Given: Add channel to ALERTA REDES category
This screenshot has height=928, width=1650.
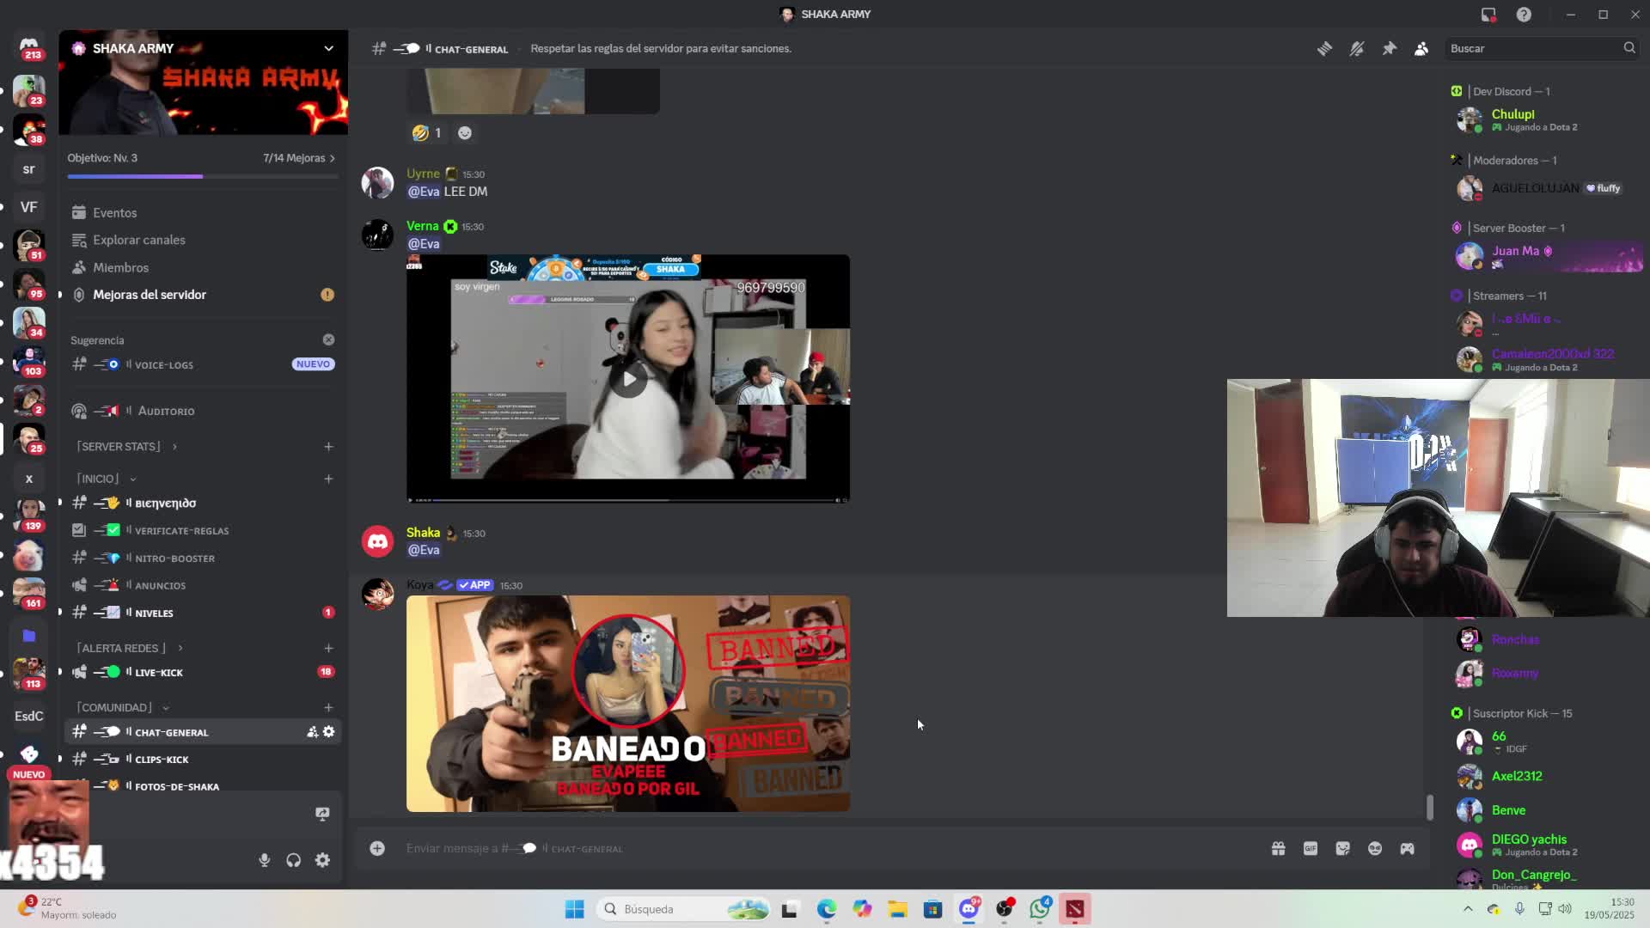Looking at the screenshot, I should pos(328,648).
